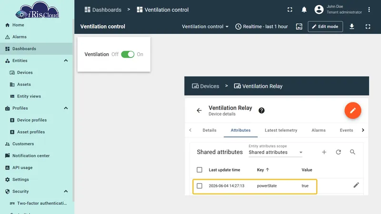Open Dashboards in the sidebar
381x214 pixels.
coord(37,49)
